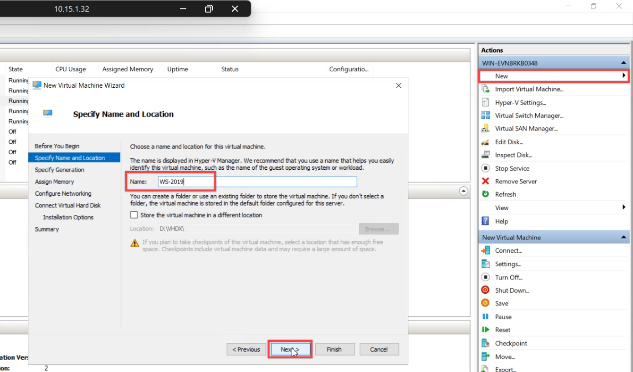Click the Inspect Disk icon

485,155
